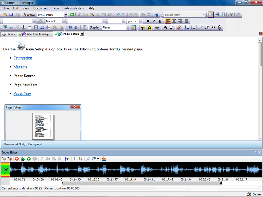Open the Preview mode dropdown
The width and height of the screenshot is (263, 197).
click(x=66, y=15)
